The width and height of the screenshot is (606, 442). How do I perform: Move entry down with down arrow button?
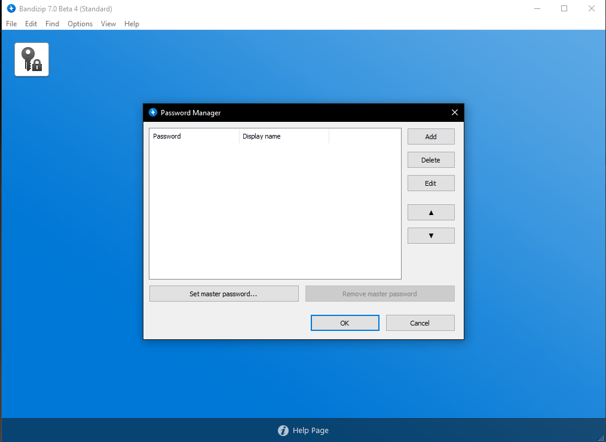tap(431, 236)
